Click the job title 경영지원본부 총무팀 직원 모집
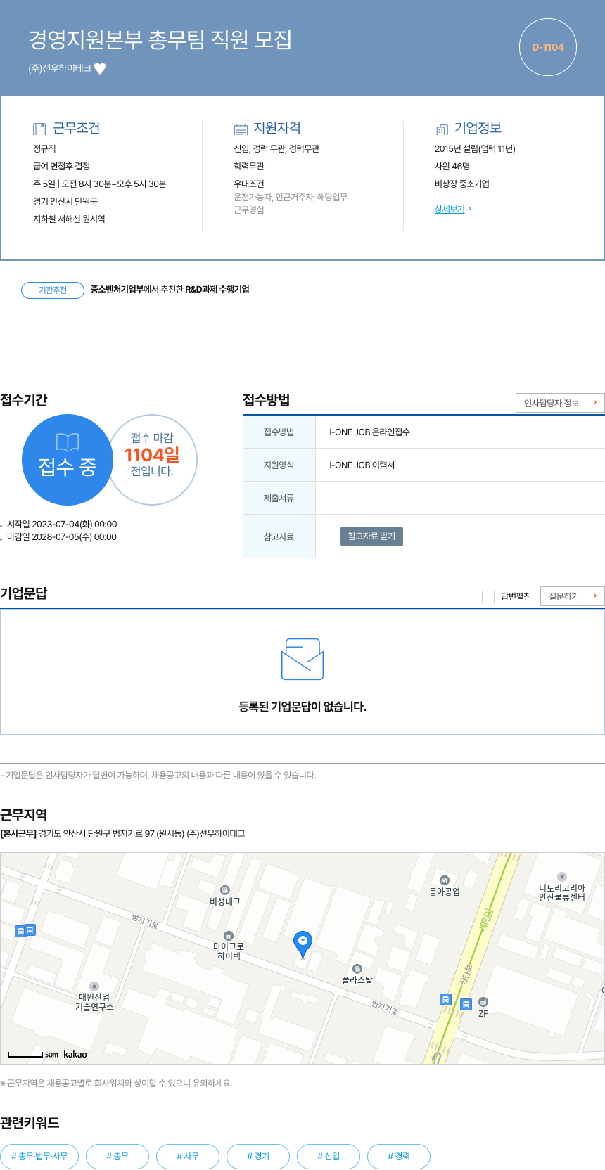This screenshot has width=605, height=1170. pyautogui.click(x=160, y=39)
